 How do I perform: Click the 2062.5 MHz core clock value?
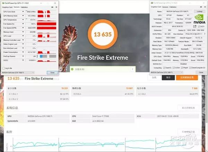click(31, 12)
